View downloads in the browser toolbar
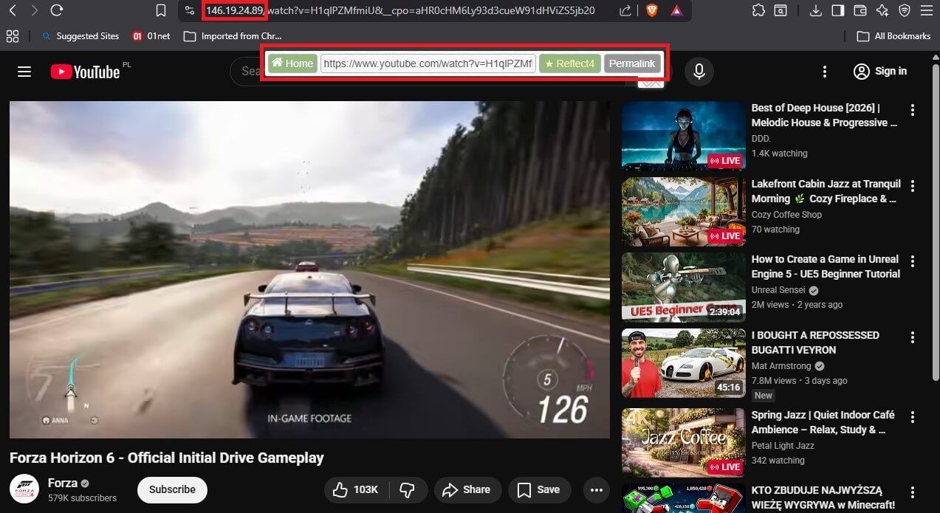 tap(816, 11)
